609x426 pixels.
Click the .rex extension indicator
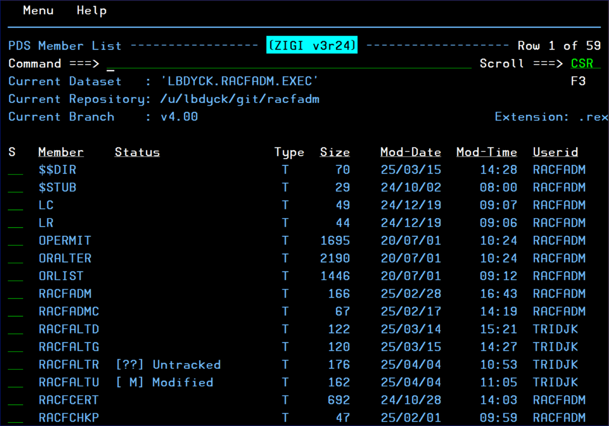pyautogui.click(x=594, y=116)
